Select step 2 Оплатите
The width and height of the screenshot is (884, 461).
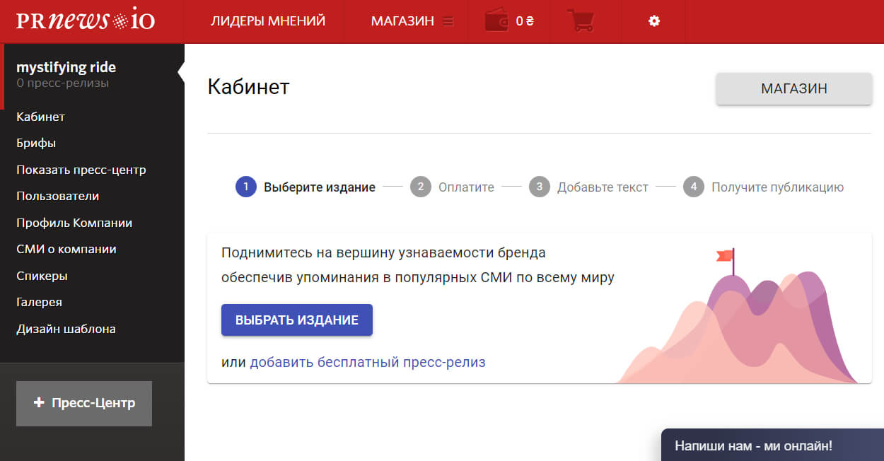(452, 187)
